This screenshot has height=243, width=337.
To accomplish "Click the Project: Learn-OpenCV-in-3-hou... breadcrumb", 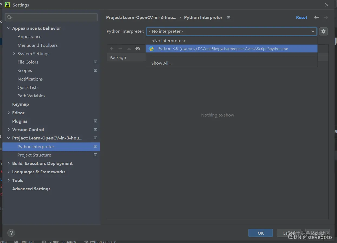I will pyautogui.click(x=141, y=18).
